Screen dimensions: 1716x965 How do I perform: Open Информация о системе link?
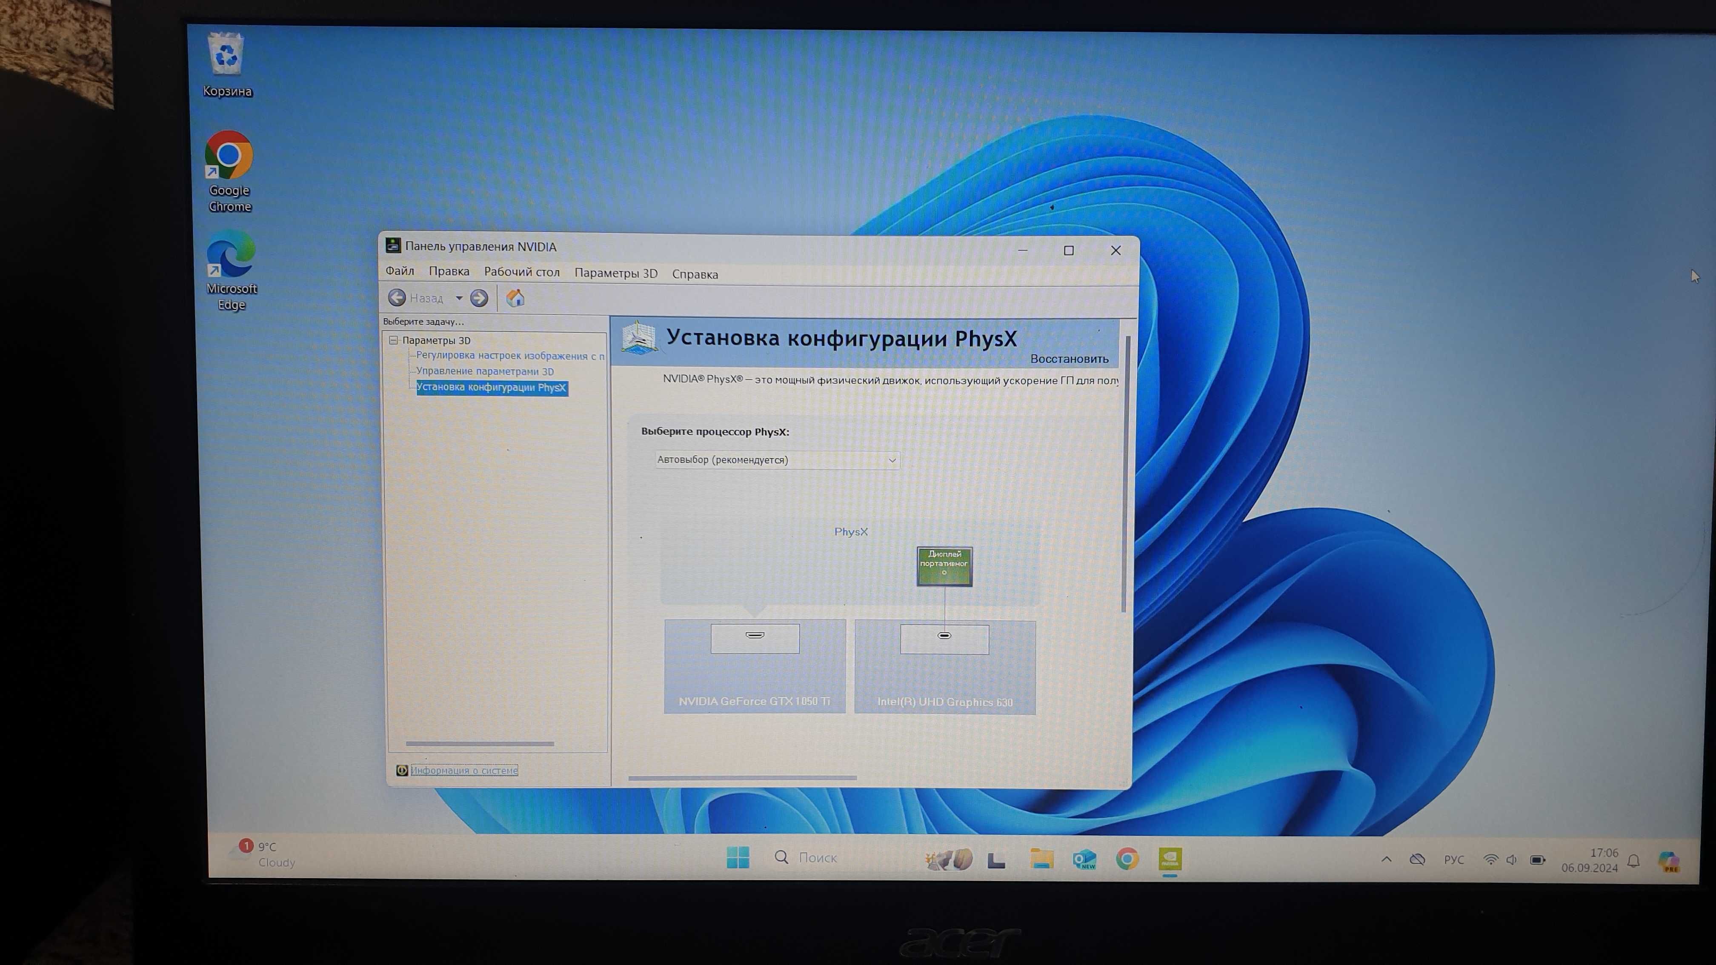coord(464,771)
